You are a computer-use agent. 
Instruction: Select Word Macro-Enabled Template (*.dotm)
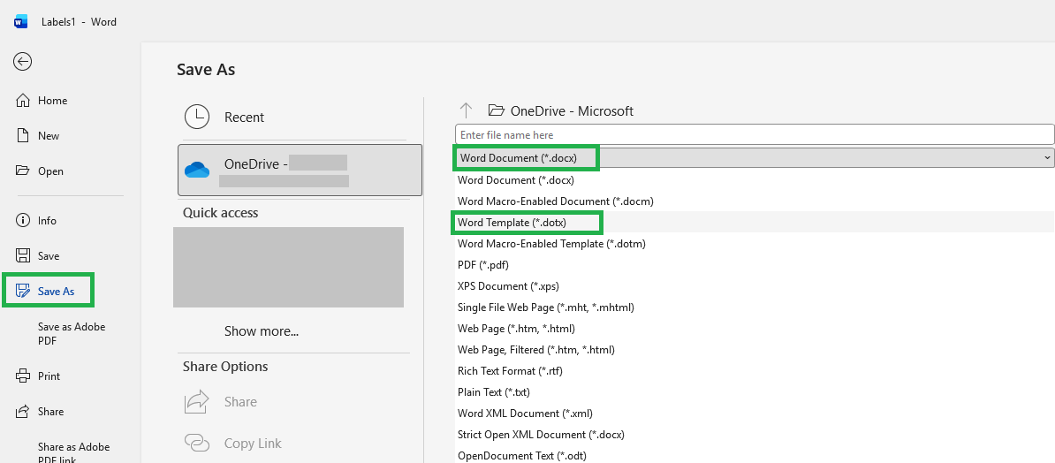755,244
